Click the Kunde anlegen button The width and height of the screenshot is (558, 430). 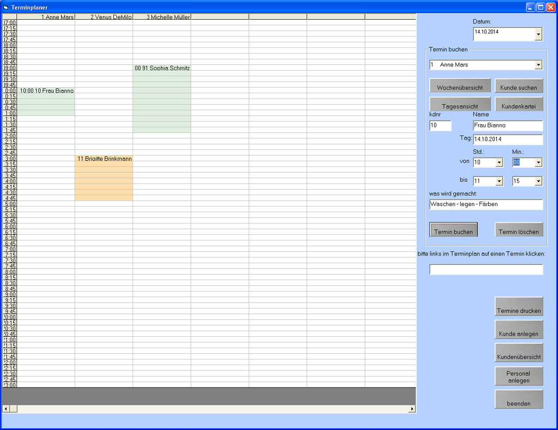[519, 330]
